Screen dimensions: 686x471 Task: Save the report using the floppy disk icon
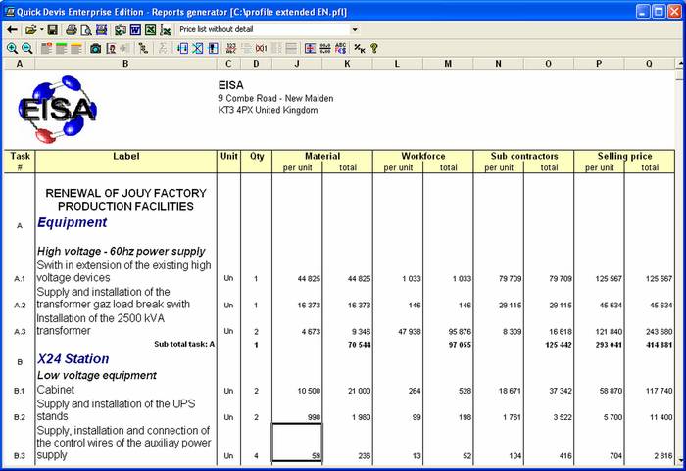[x=53, y=30]
